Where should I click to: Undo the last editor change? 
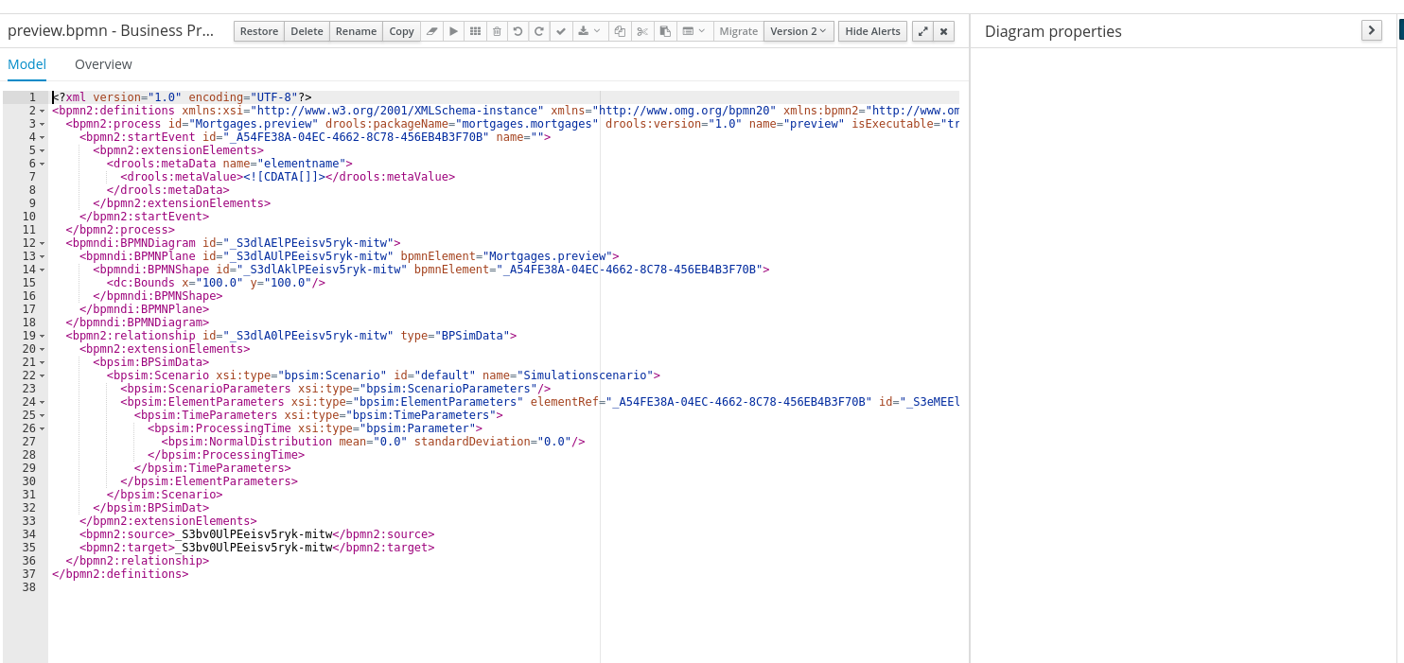click(518, 31)
